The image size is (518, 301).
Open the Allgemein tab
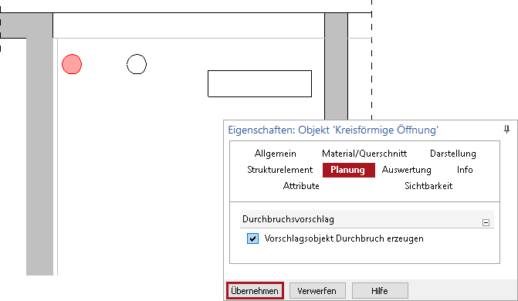coord(275,154)
